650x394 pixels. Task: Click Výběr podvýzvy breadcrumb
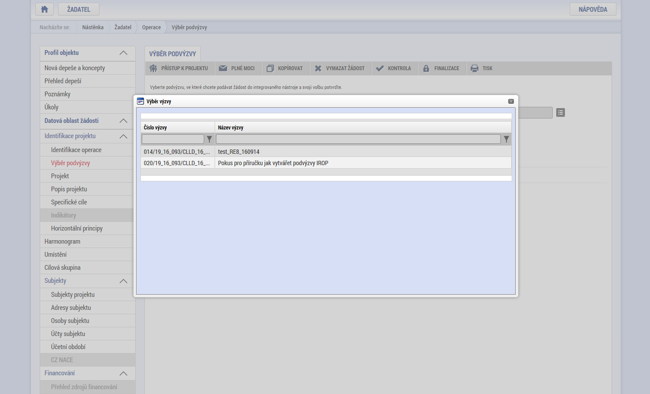tap(189, 27)
